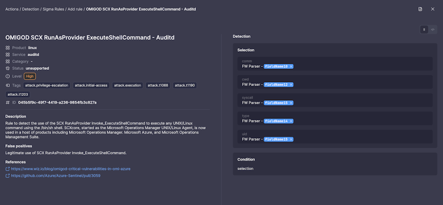Click the rule ID value 045b5f9c-49f7-4419
Screen dimensions: 443x205
(58, 102)
